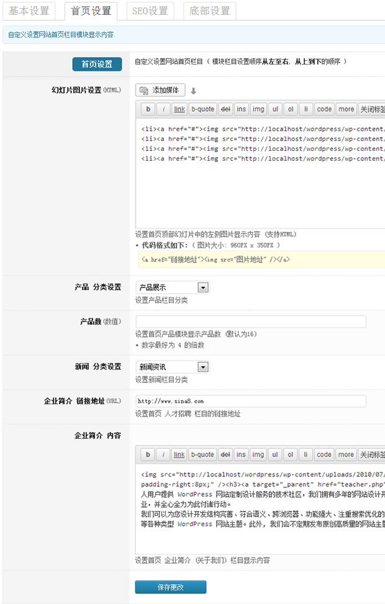Switch to the 基本设置 tab
Image resolution: width=385 pixels, height=604 pixels.
(x=29, y=11)
